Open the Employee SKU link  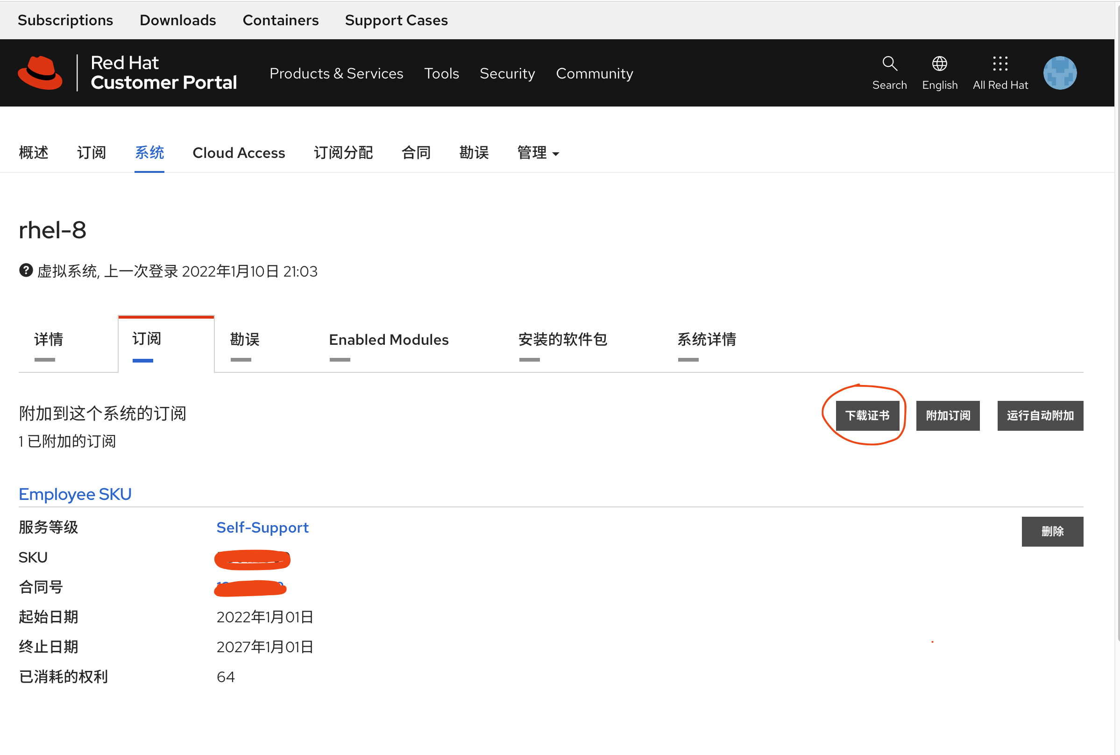pyautogui.click(x=75, y=494)
